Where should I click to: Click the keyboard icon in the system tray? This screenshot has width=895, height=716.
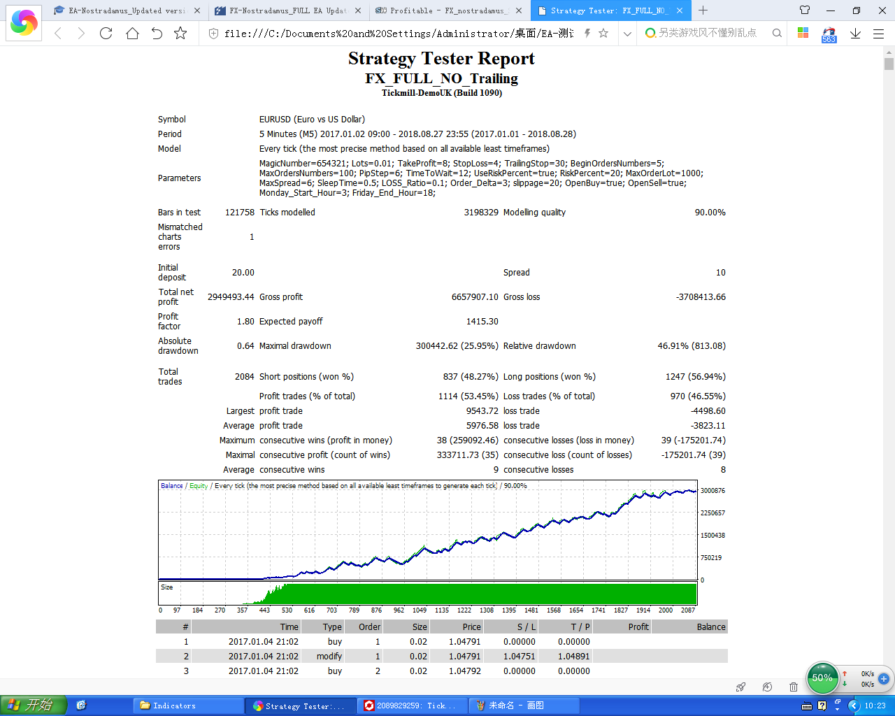(x=807, y=706)
